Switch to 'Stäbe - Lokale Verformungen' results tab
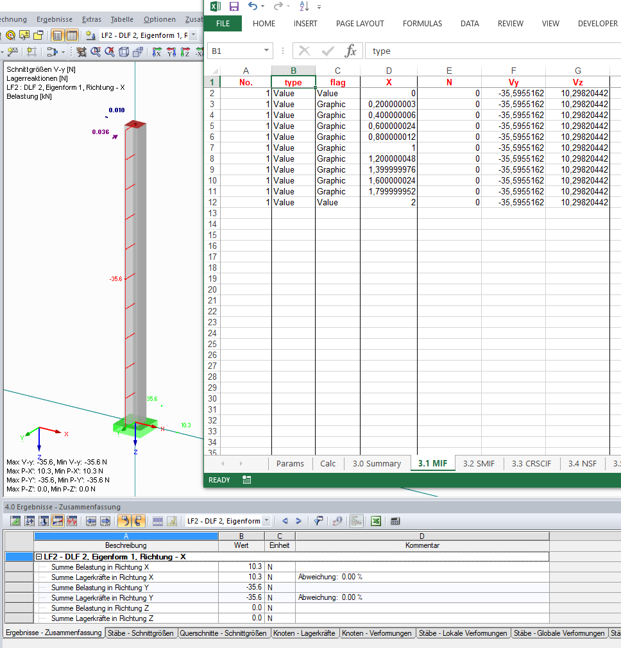This screenshot has width=621, height=648. click(x=463, y=633)
